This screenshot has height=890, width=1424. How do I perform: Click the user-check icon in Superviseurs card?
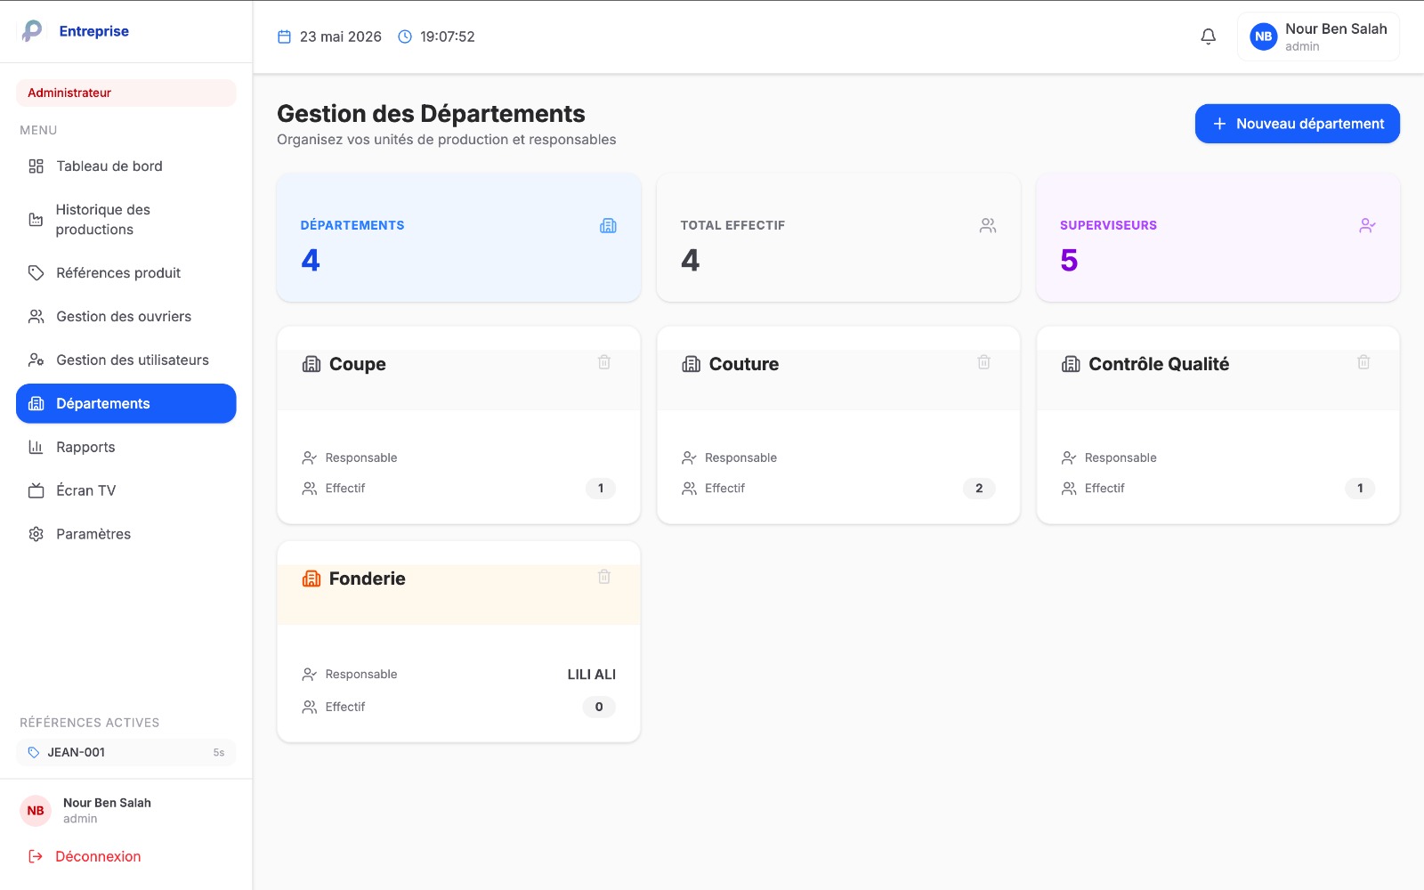pos(1367,225)
